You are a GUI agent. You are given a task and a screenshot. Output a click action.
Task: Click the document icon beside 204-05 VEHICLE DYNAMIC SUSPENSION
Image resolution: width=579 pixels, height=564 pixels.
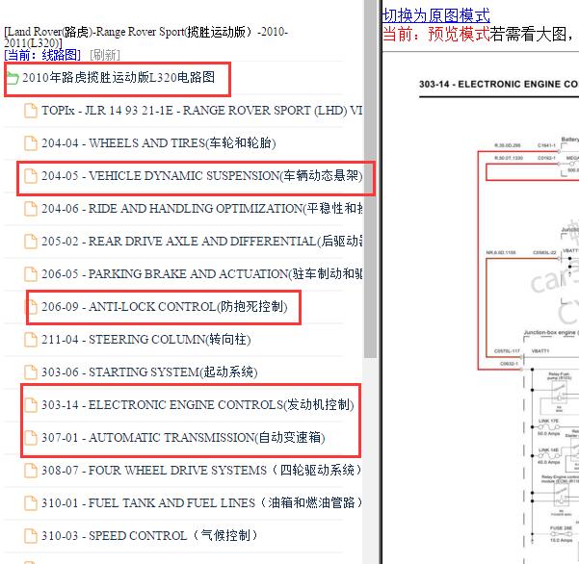pyautogui.click(x=31, y=176)
